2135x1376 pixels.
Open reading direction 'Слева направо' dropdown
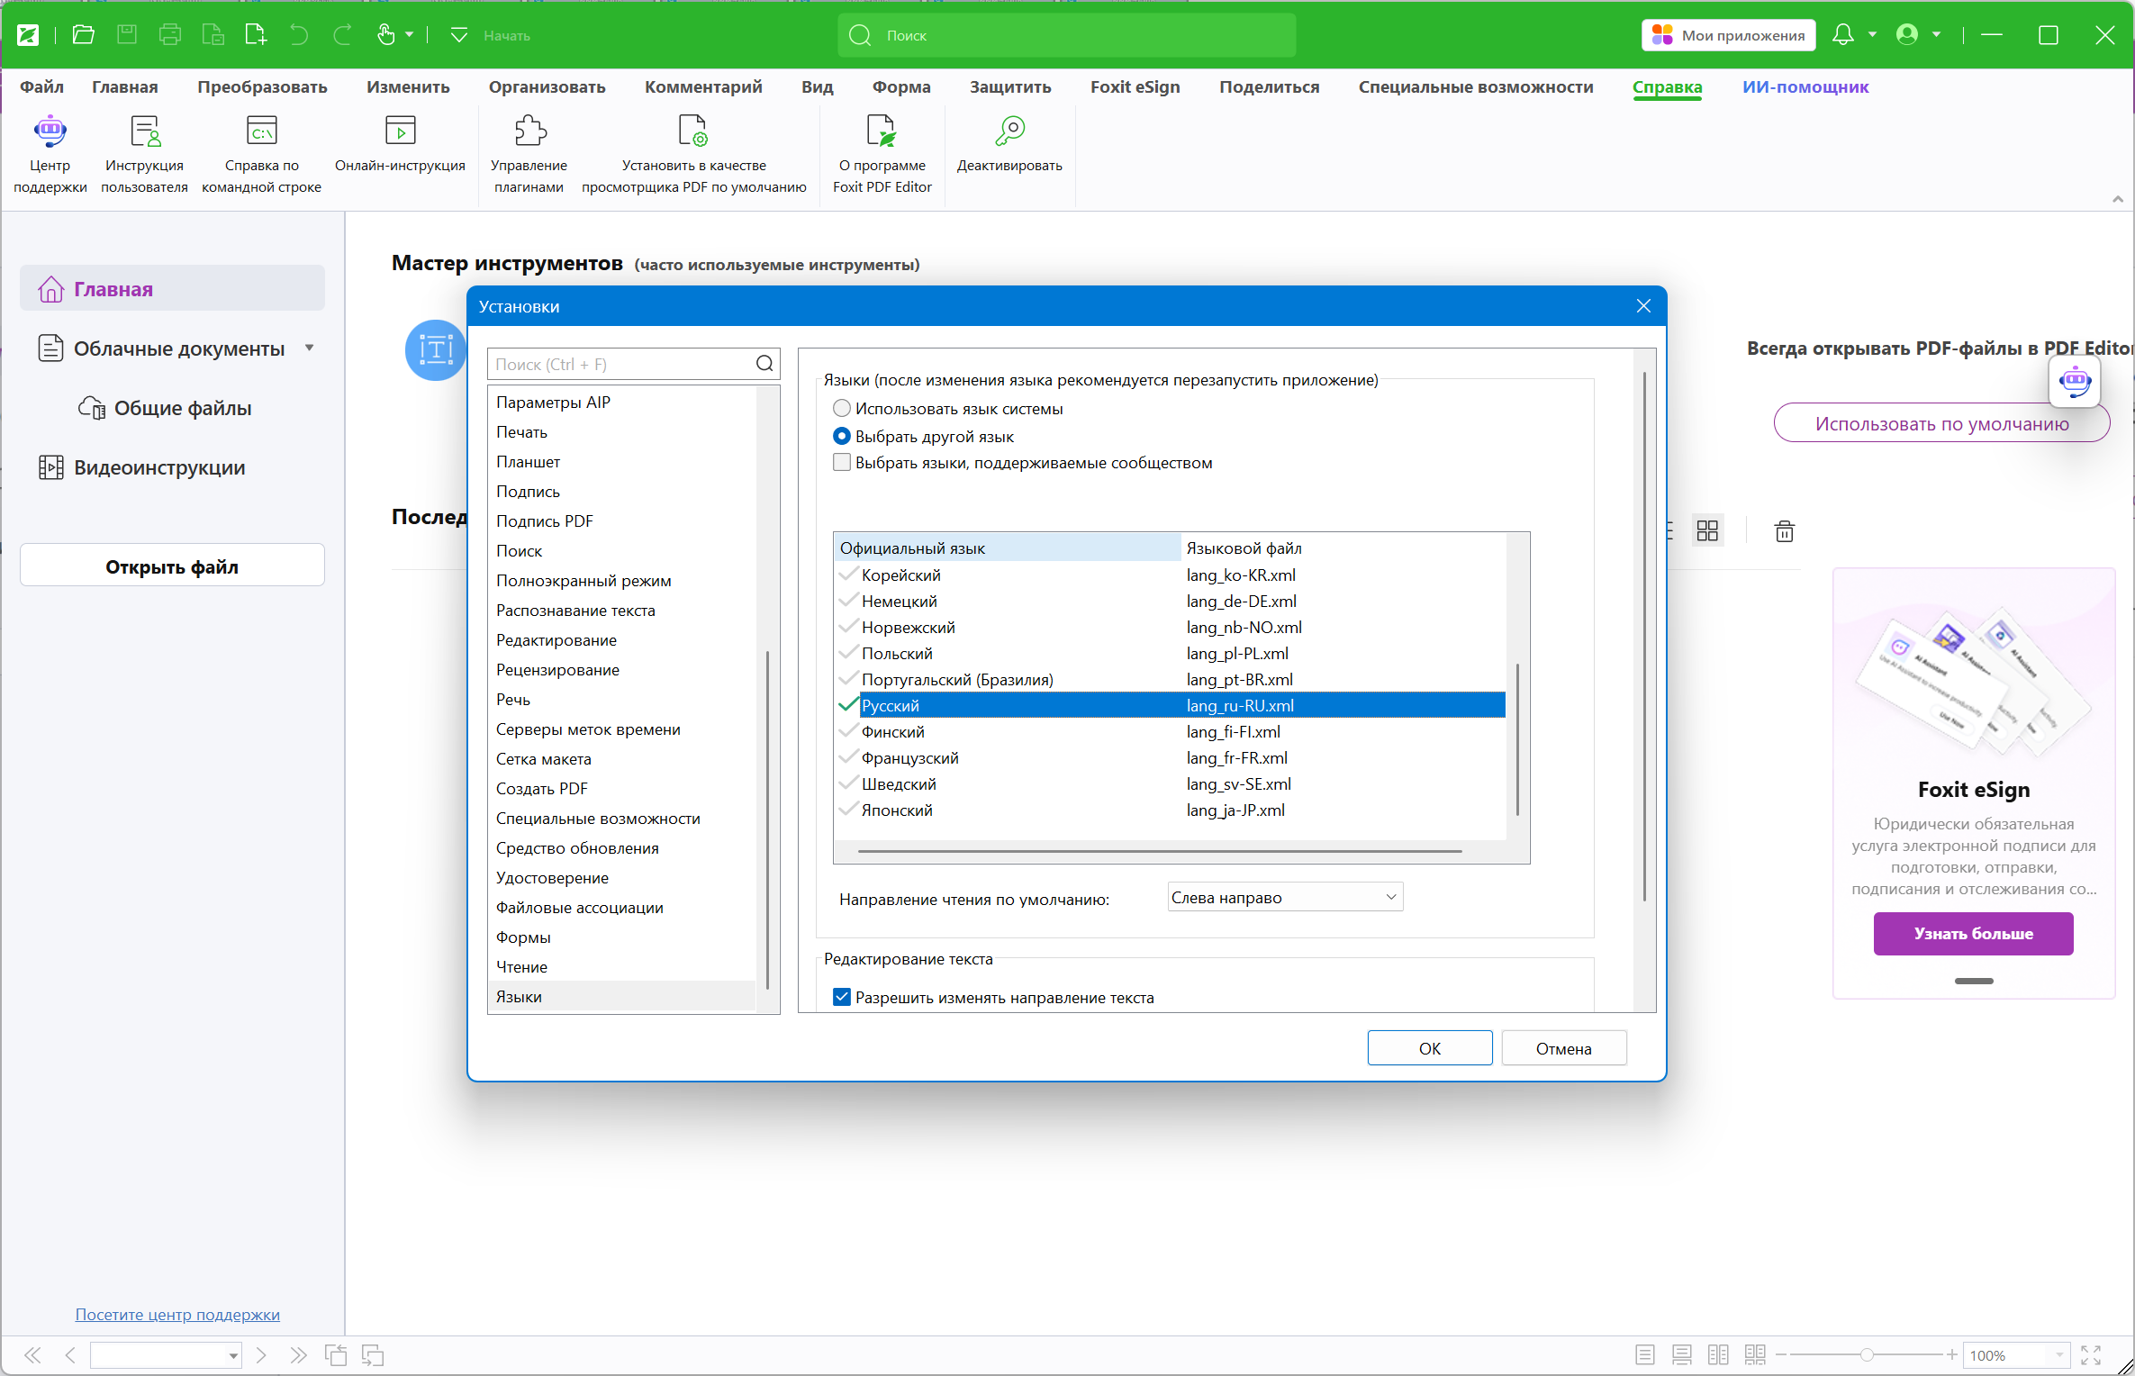click(x=1285, y=898)
